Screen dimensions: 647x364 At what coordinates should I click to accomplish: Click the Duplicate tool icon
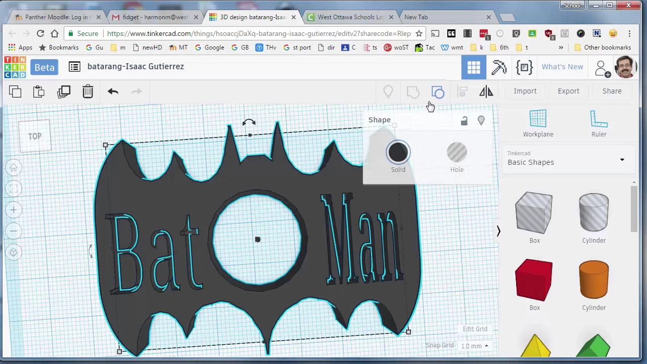(x=64, y=92)
